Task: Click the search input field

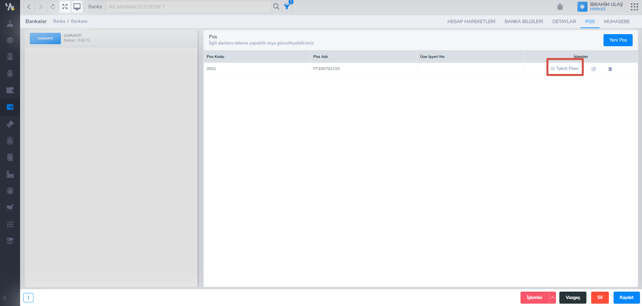Action: pyautogui.click(x=188, y=7)
